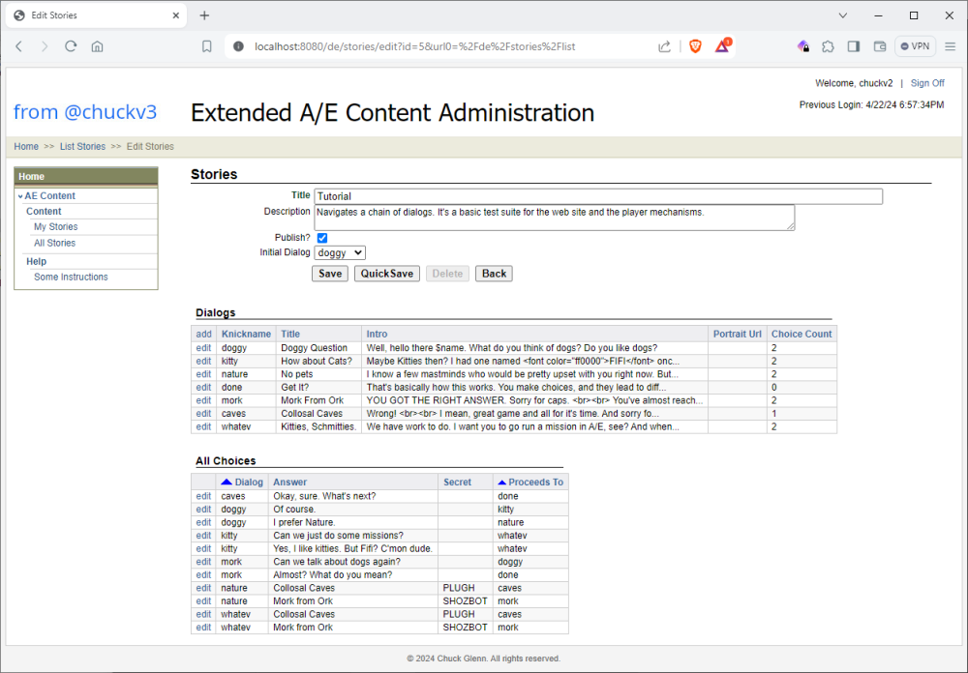Click the Brave Shields lion icon
This screenshot has height=673, width=968.
pyautogui.click(x=695, y=46)
